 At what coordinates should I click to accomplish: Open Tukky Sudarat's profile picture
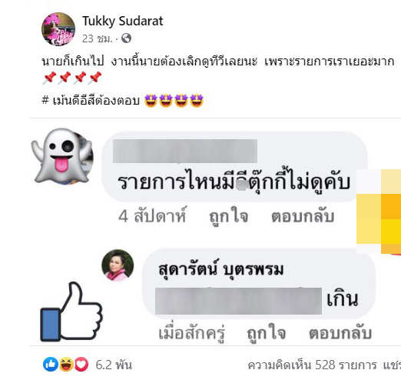point(58,29)
